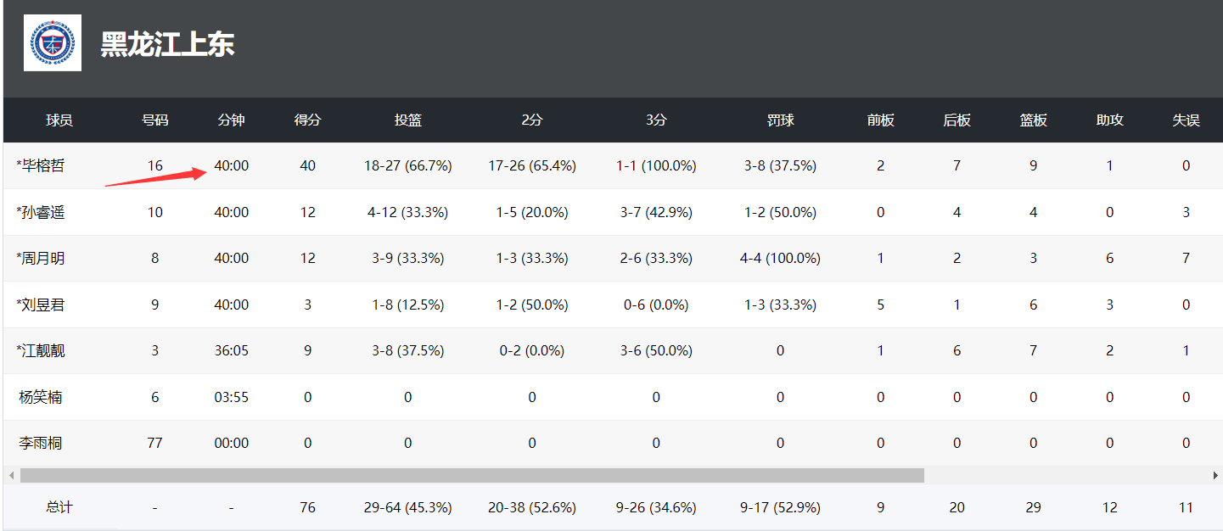
Task: Click player name 李雨桐
Action: click(x=41, y=443)
